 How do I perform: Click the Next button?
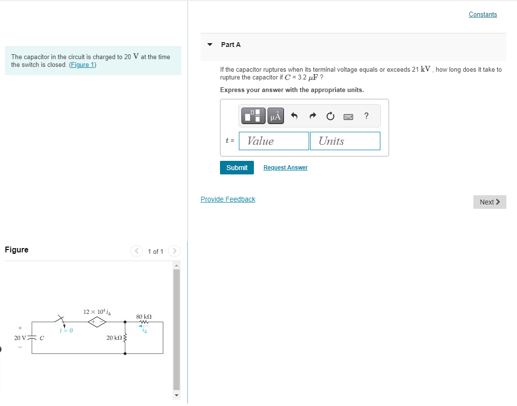click(489, 202)
